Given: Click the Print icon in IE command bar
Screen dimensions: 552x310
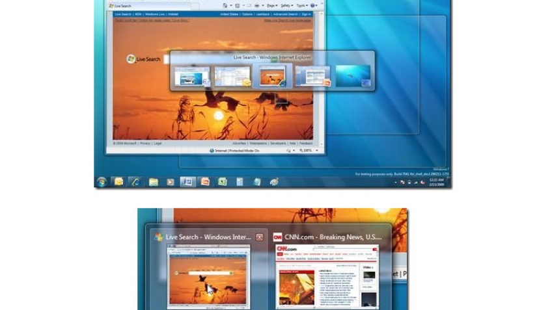Looking at the screenshot, I should pyautogui.click(x=257, y=6).
